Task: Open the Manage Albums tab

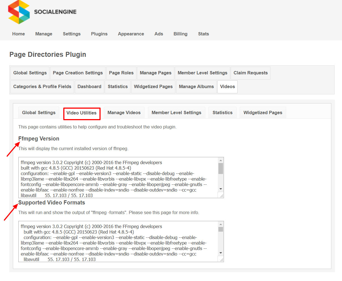Action: pyautogui.click(x=196, y=87)
